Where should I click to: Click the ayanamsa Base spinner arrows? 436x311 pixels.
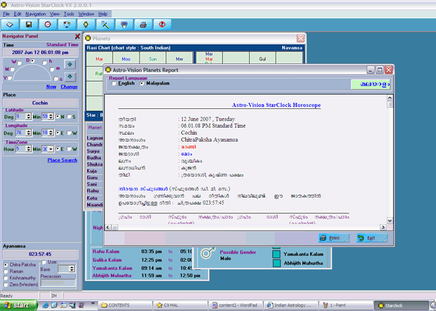pyautogui.click(x=72, y=269)
